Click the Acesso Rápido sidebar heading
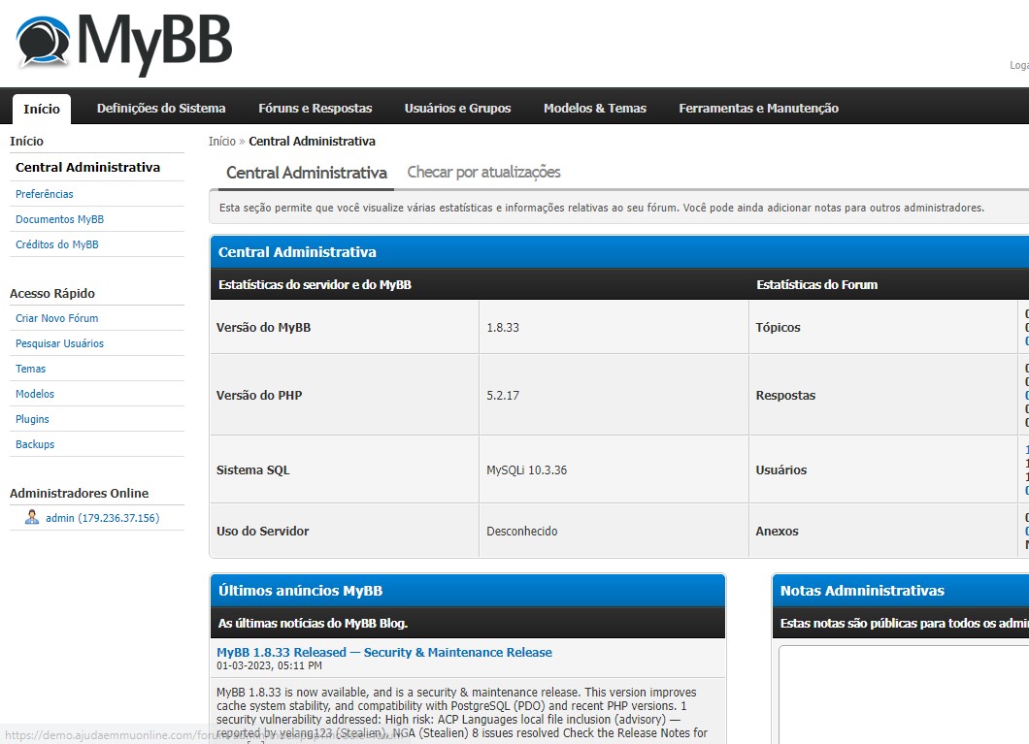The image size is (1029, 744). [51, 294]
